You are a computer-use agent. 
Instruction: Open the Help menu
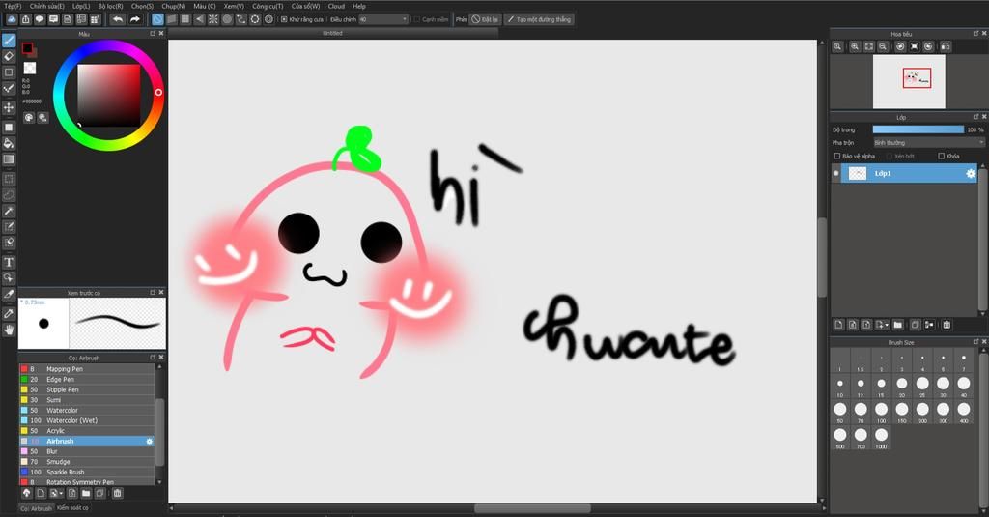click(359, 6)
